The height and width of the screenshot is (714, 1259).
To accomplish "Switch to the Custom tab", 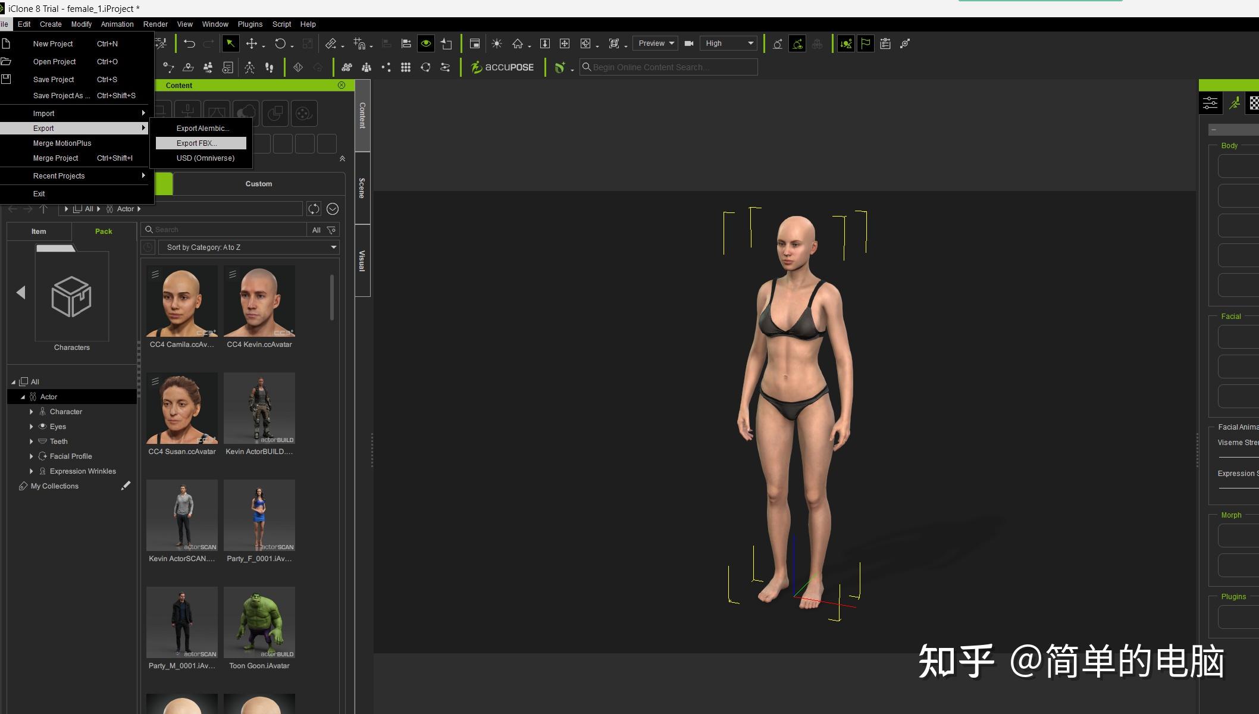I will (x=259, y=184).
